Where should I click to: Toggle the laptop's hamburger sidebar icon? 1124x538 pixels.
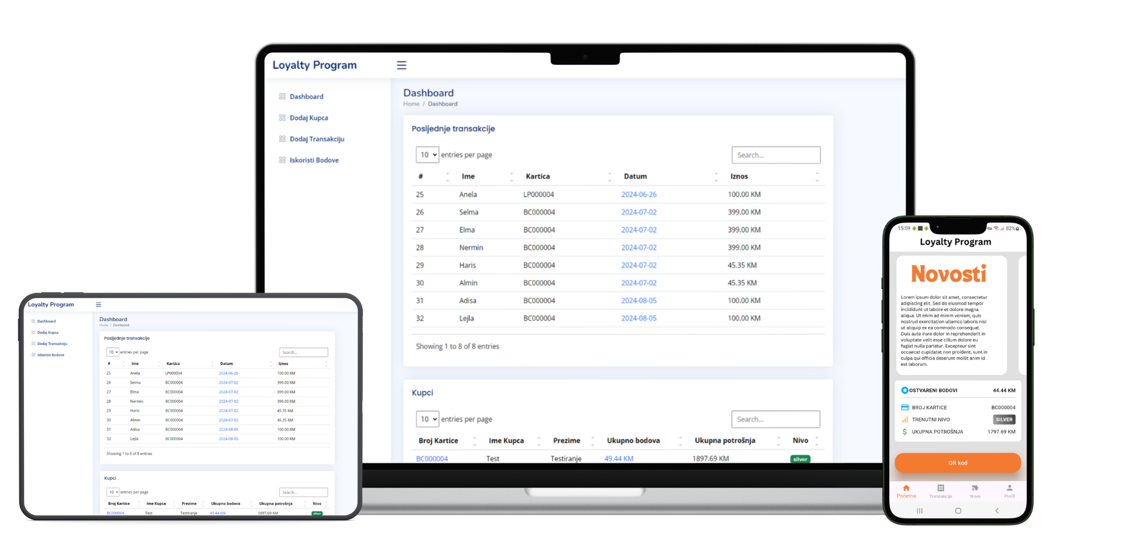[402, 65]
